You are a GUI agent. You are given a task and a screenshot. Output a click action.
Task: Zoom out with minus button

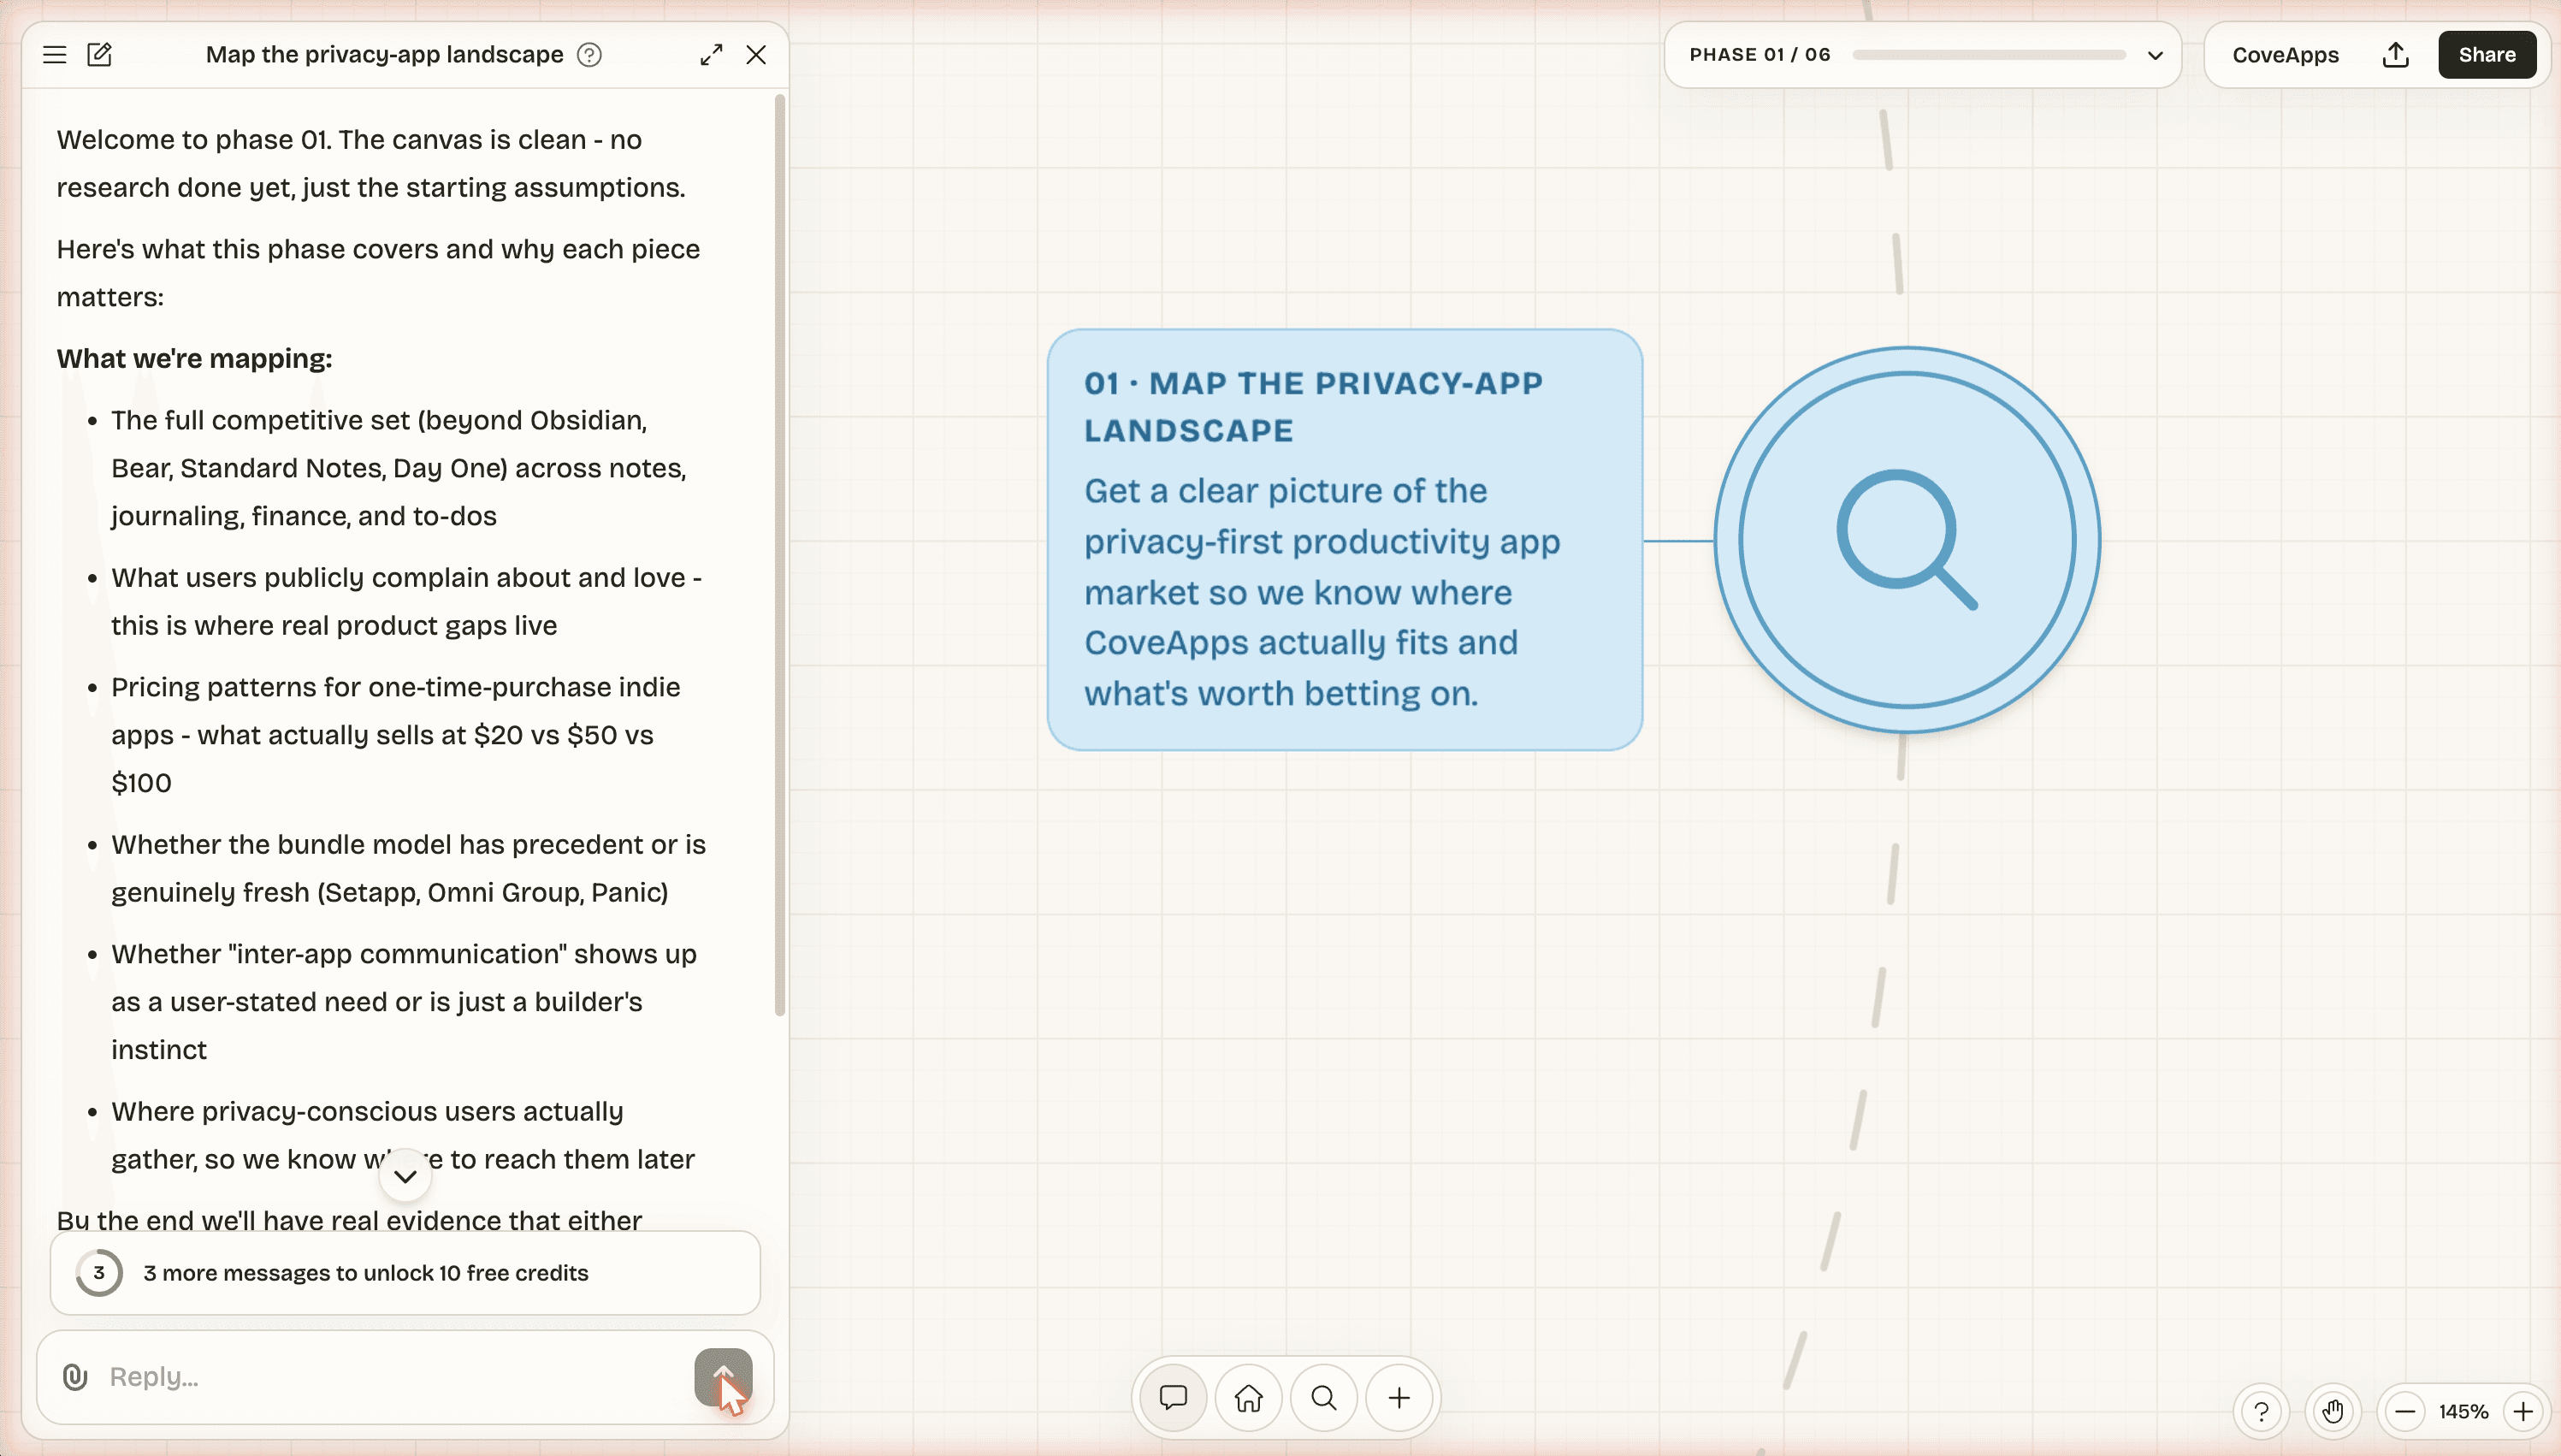(x=2406, y=1412)
